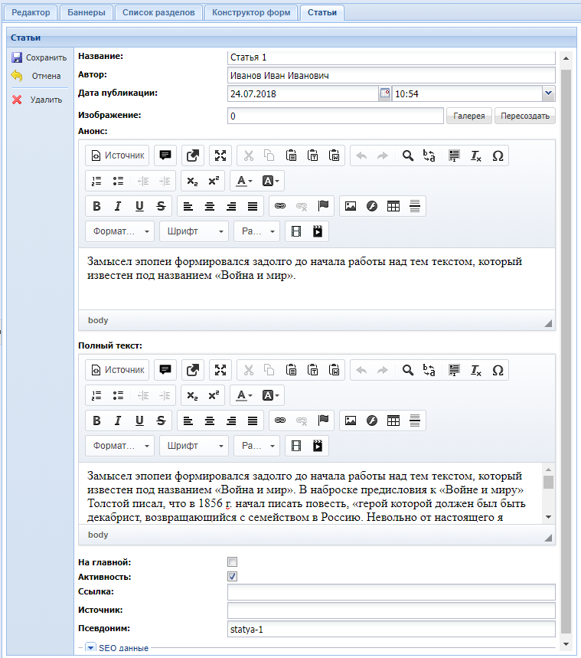Click Paste as plain text in Анонс toolbar

tap(312, 155)
